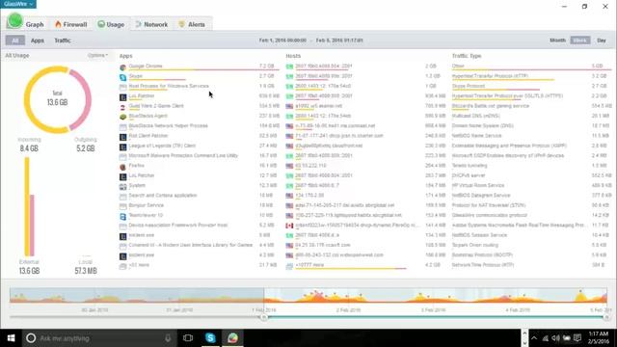Set time range to Week

(x=580, y=40)
